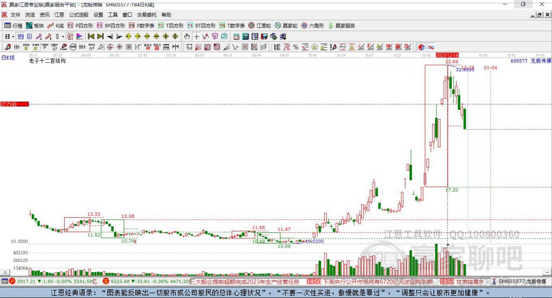
Task: Jump to first bar icon
Action: tap(91, 37)
